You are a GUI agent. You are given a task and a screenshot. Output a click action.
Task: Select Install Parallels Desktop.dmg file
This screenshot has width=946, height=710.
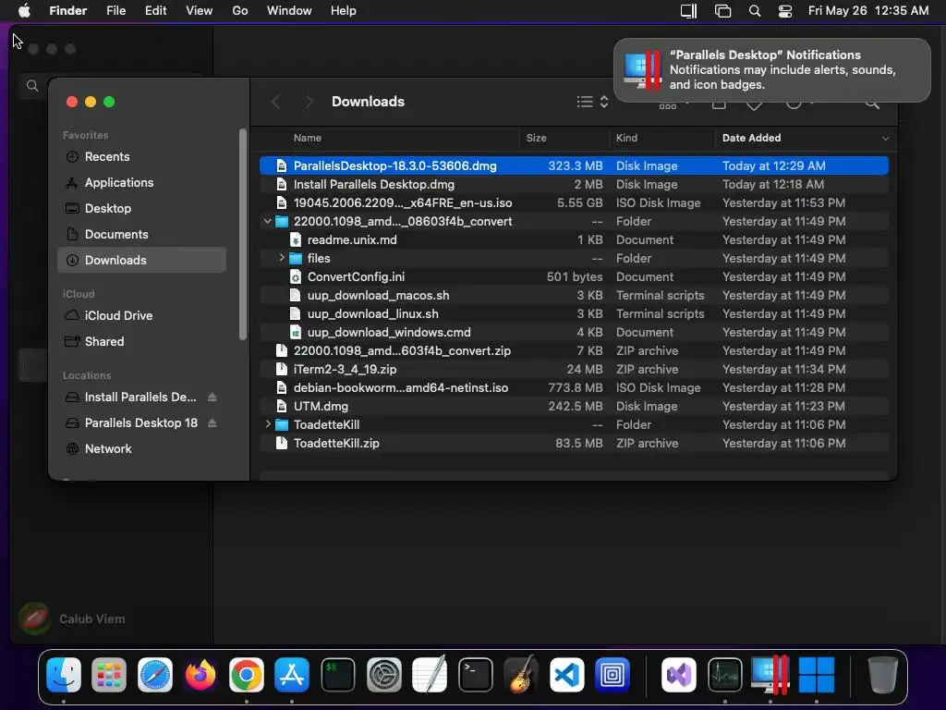pyautogui.click(x=574, y=184)
